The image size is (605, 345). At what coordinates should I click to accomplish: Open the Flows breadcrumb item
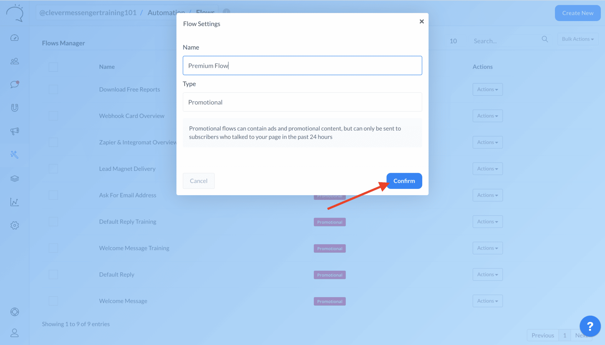tap(205, 13)
